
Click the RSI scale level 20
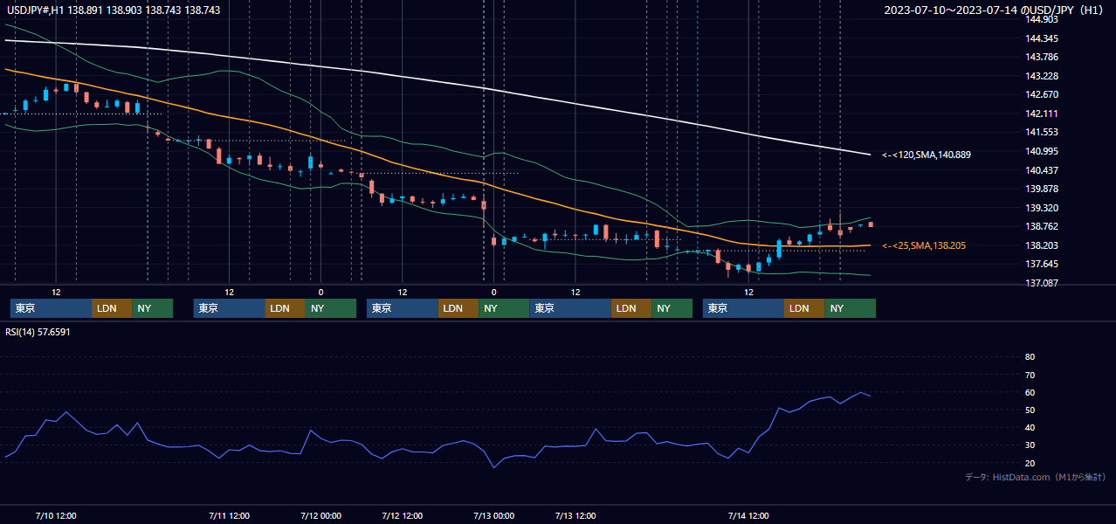coord(1030,463)
